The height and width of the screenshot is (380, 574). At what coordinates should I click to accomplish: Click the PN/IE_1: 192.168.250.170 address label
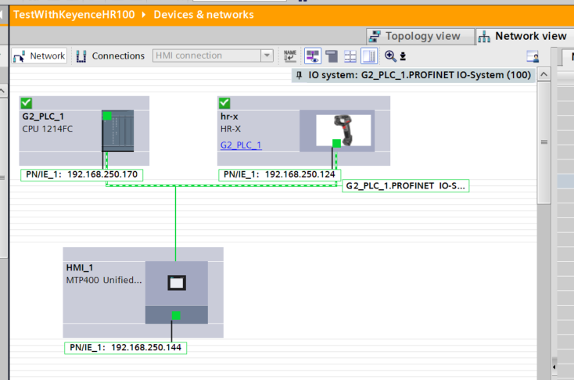tap(81, 174)
